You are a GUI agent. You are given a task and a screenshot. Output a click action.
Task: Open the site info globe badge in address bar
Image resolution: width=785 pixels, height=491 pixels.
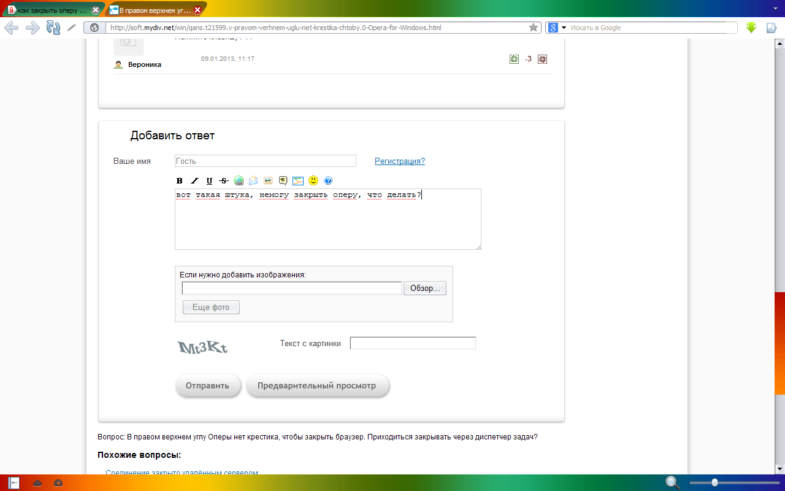(94, 28)
